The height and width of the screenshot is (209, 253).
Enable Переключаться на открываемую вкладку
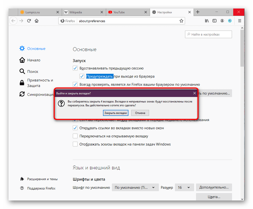[75, 136]
